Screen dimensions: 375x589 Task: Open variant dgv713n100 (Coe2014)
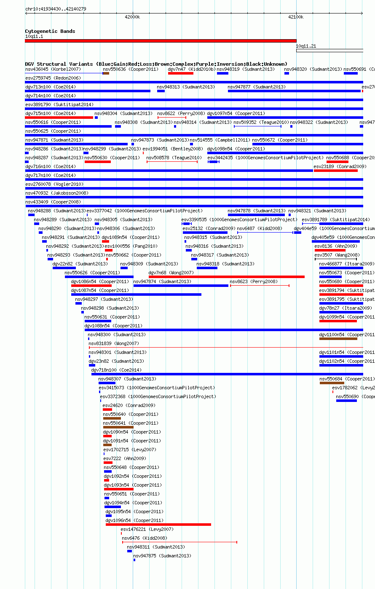51,87
